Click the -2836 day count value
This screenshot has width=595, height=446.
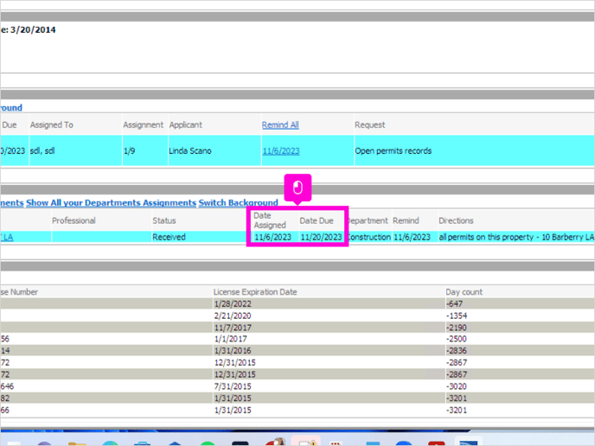pyautogui.click(x=457, y=351)
